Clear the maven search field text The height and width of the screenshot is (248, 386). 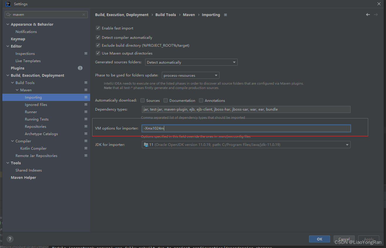point(84,15)
